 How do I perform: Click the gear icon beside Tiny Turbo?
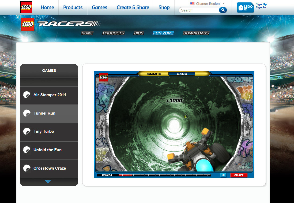click(x=27, y=131)
